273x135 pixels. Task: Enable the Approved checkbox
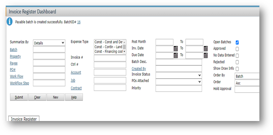click(237, 49)
